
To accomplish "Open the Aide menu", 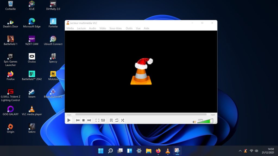I will 146,28.
